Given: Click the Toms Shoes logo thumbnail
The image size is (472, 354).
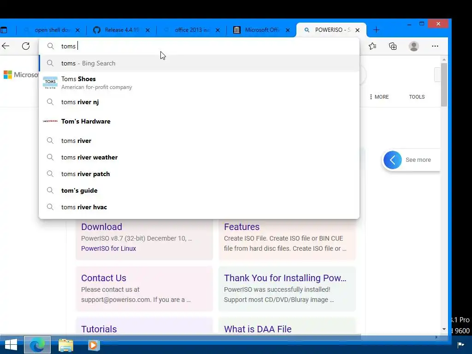Looking at the screenshot, I should click(x=50, y=83).
